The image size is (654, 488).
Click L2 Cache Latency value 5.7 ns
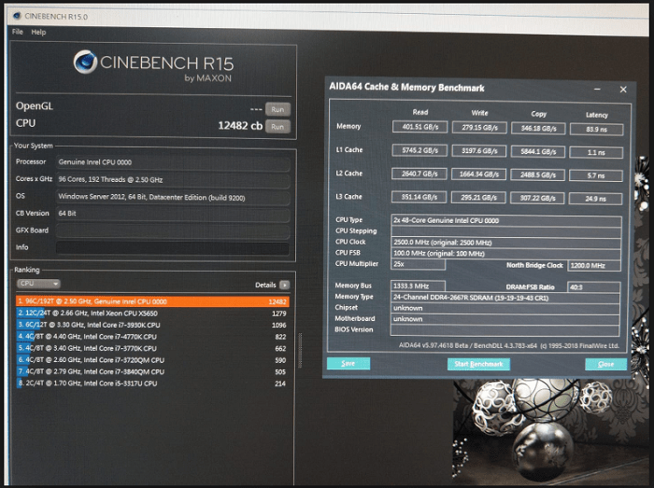596,176
